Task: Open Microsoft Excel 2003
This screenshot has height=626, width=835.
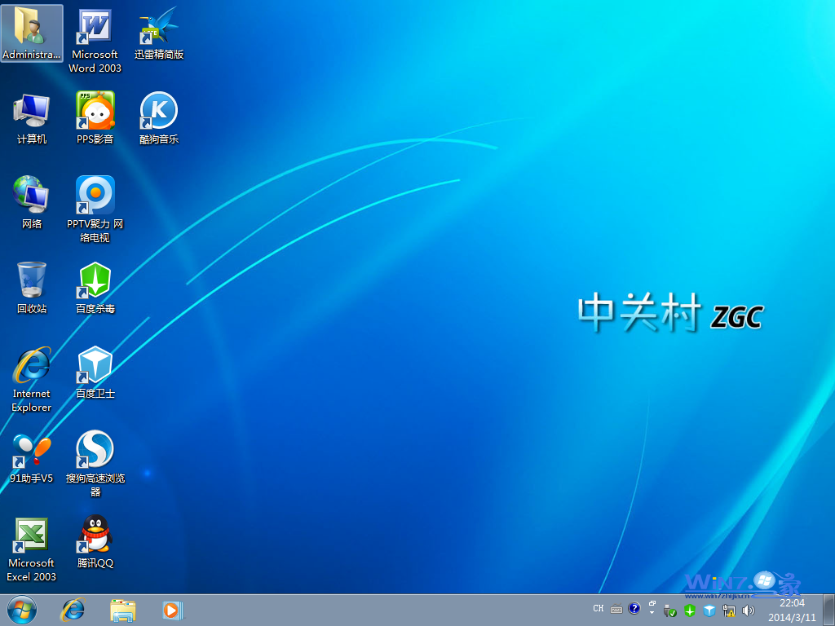Action: (31, 534)
